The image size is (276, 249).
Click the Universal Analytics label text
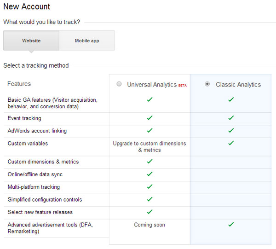[x=152, y=85]
